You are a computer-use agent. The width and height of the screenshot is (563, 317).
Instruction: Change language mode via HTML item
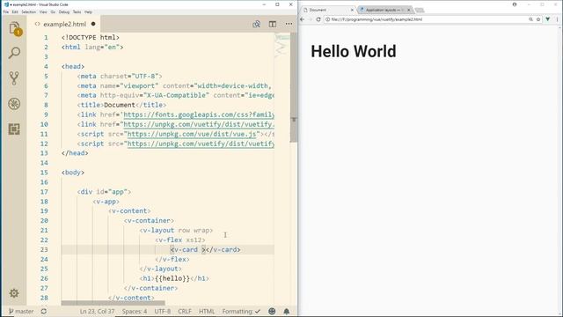(207, 311)
